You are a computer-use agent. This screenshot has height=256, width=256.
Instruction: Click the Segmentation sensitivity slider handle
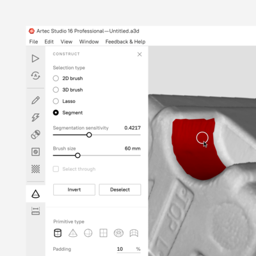(89, 135)
